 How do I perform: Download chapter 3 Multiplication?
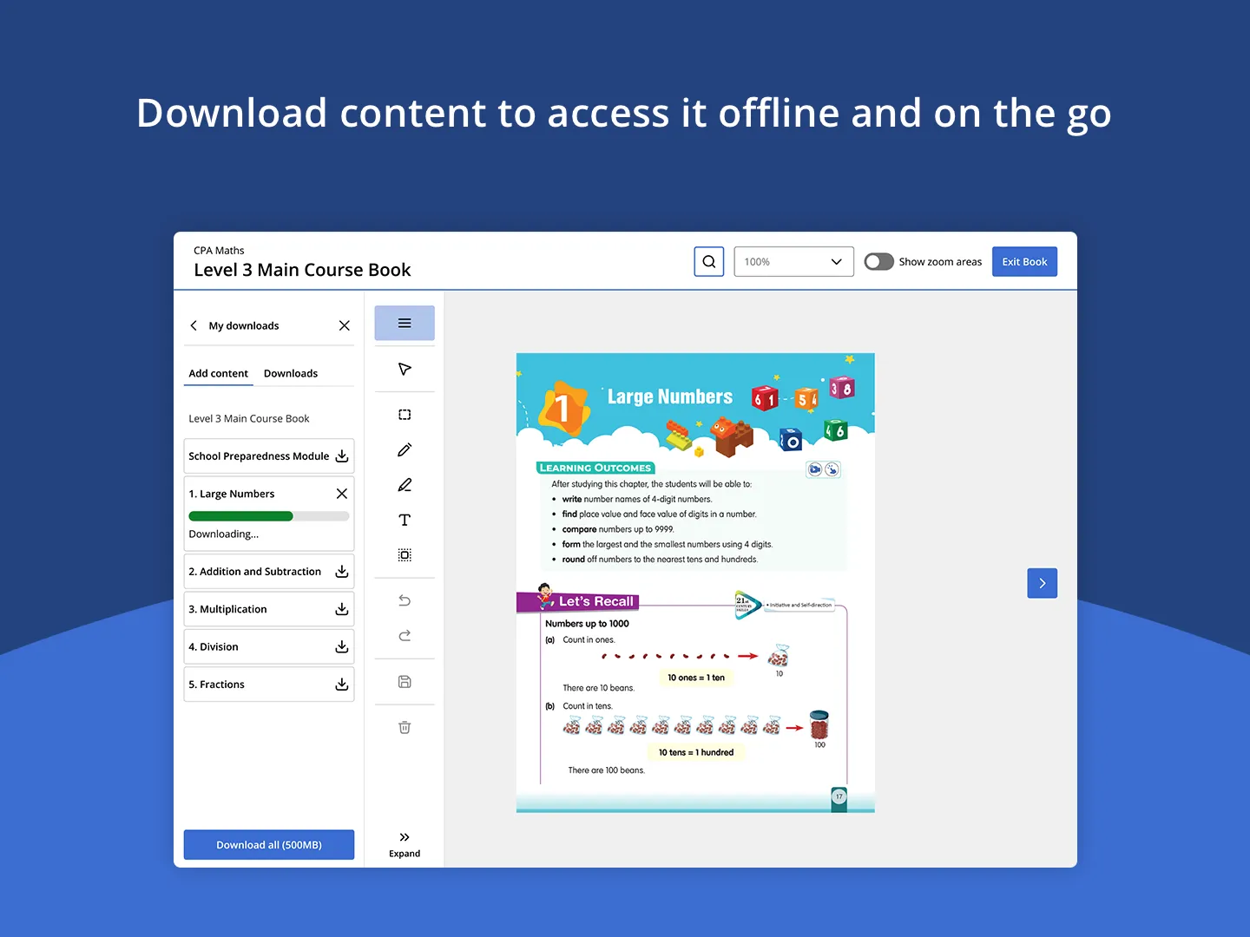[342, 609]
